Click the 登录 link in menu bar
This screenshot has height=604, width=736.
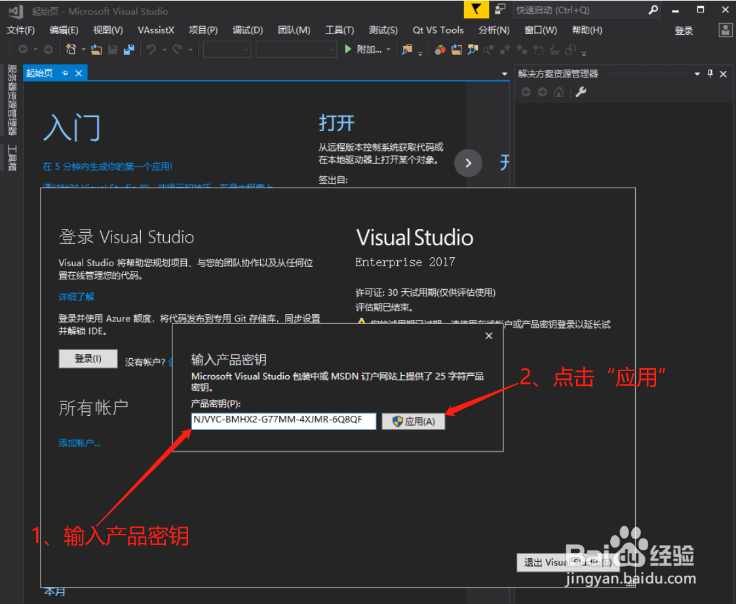(684, 31)
